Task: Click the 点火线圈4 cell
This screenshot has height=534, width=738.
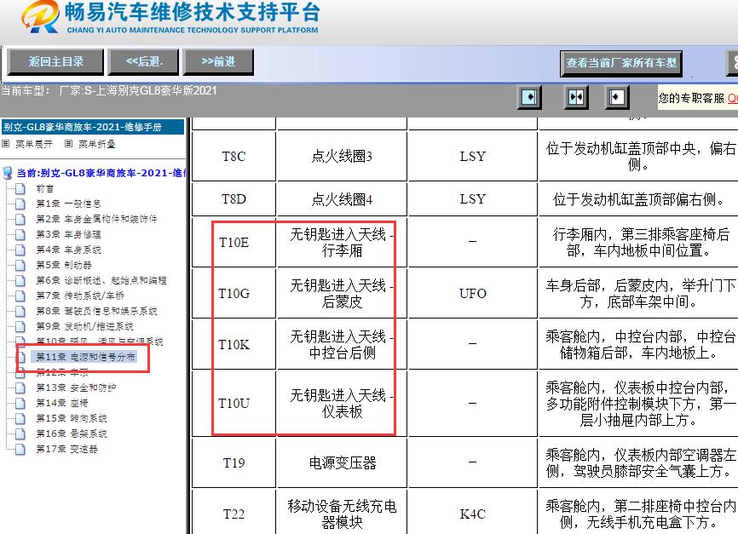Action: click(x=343, y=199)
